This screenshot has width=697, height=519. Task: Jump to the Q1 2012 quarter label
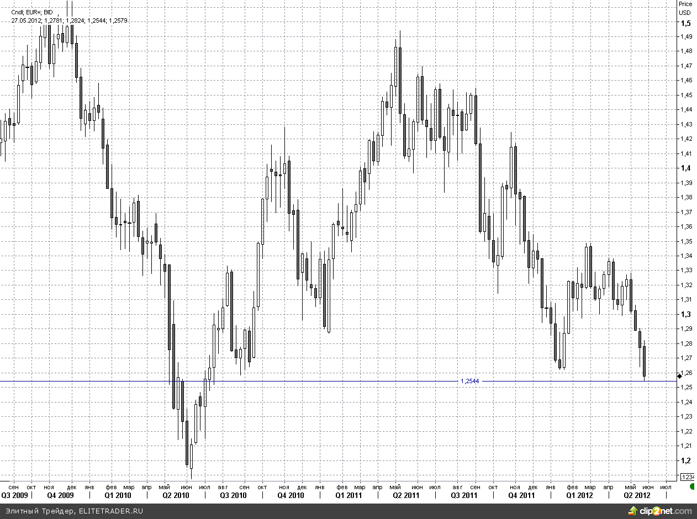click(579, 496)
